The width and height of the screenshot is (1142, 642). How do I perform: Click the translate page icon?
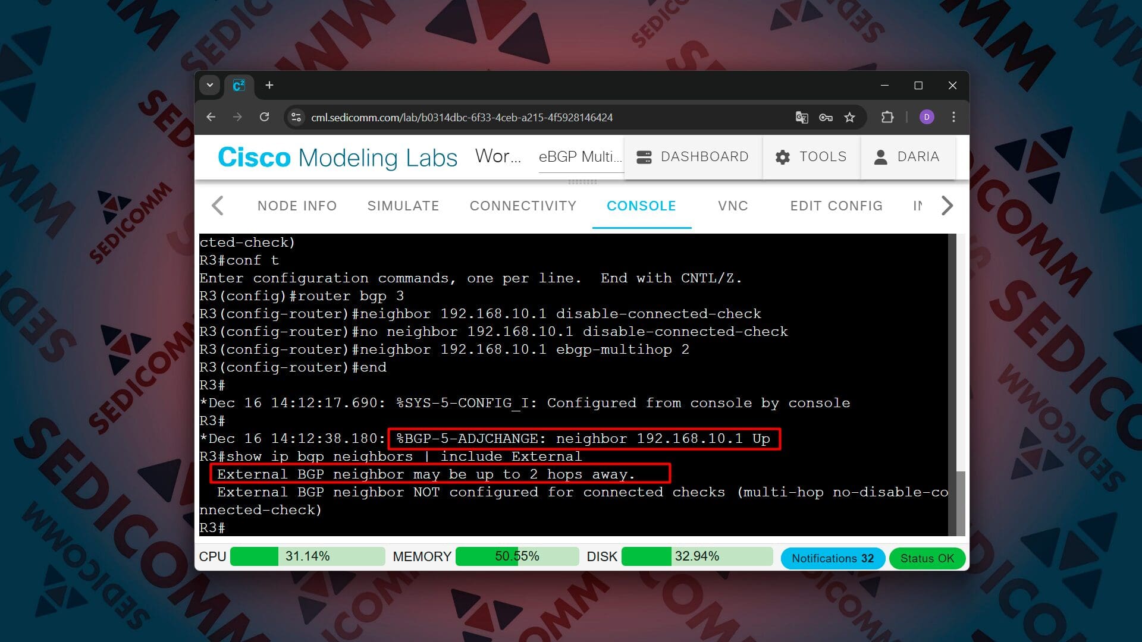tap(801, 117)
